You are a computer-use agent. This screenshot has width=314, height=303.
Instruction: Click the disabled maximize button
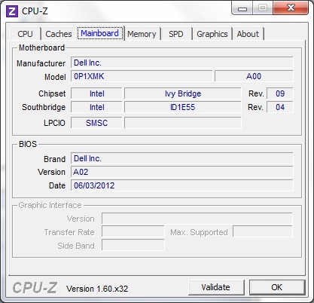point(263,8)
